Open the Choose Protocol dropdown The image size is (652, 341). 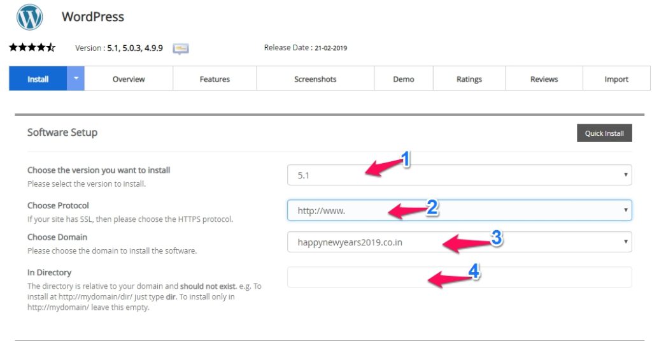point(460,210)
